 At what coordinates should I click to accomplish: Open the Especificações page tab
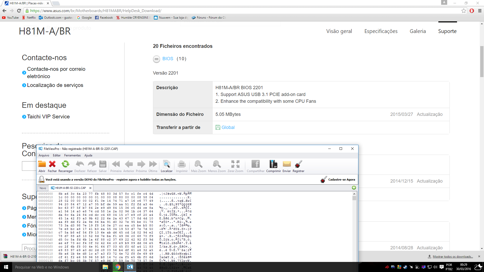381,31
